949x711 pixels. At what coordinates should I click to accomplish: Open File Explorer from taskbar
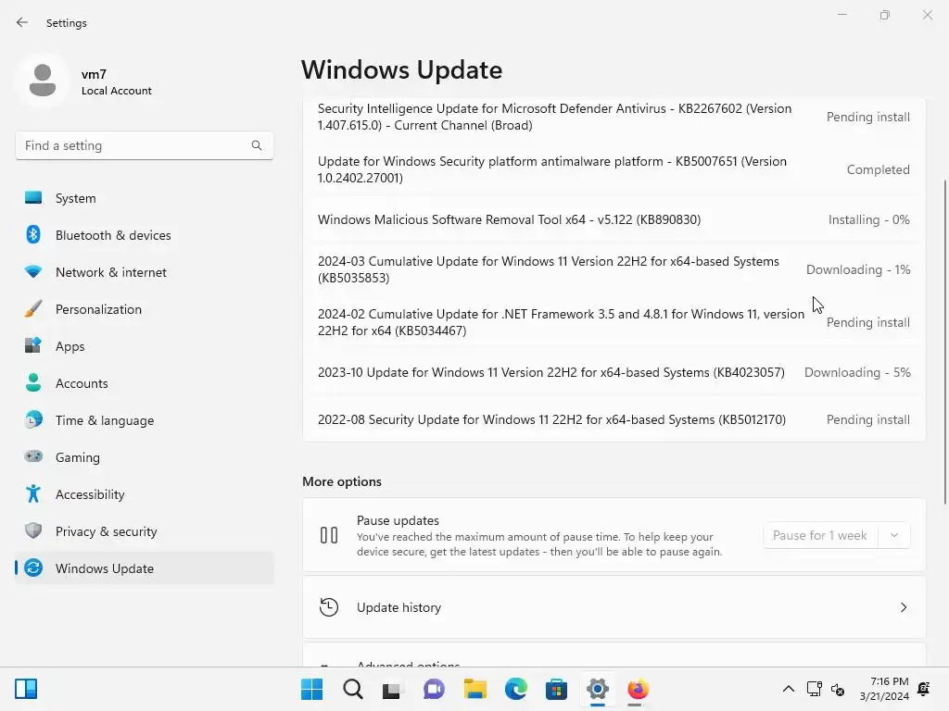tap(475, 689)
